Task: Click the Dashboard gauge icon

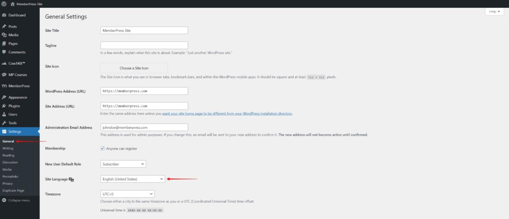Action: (4, 15)
